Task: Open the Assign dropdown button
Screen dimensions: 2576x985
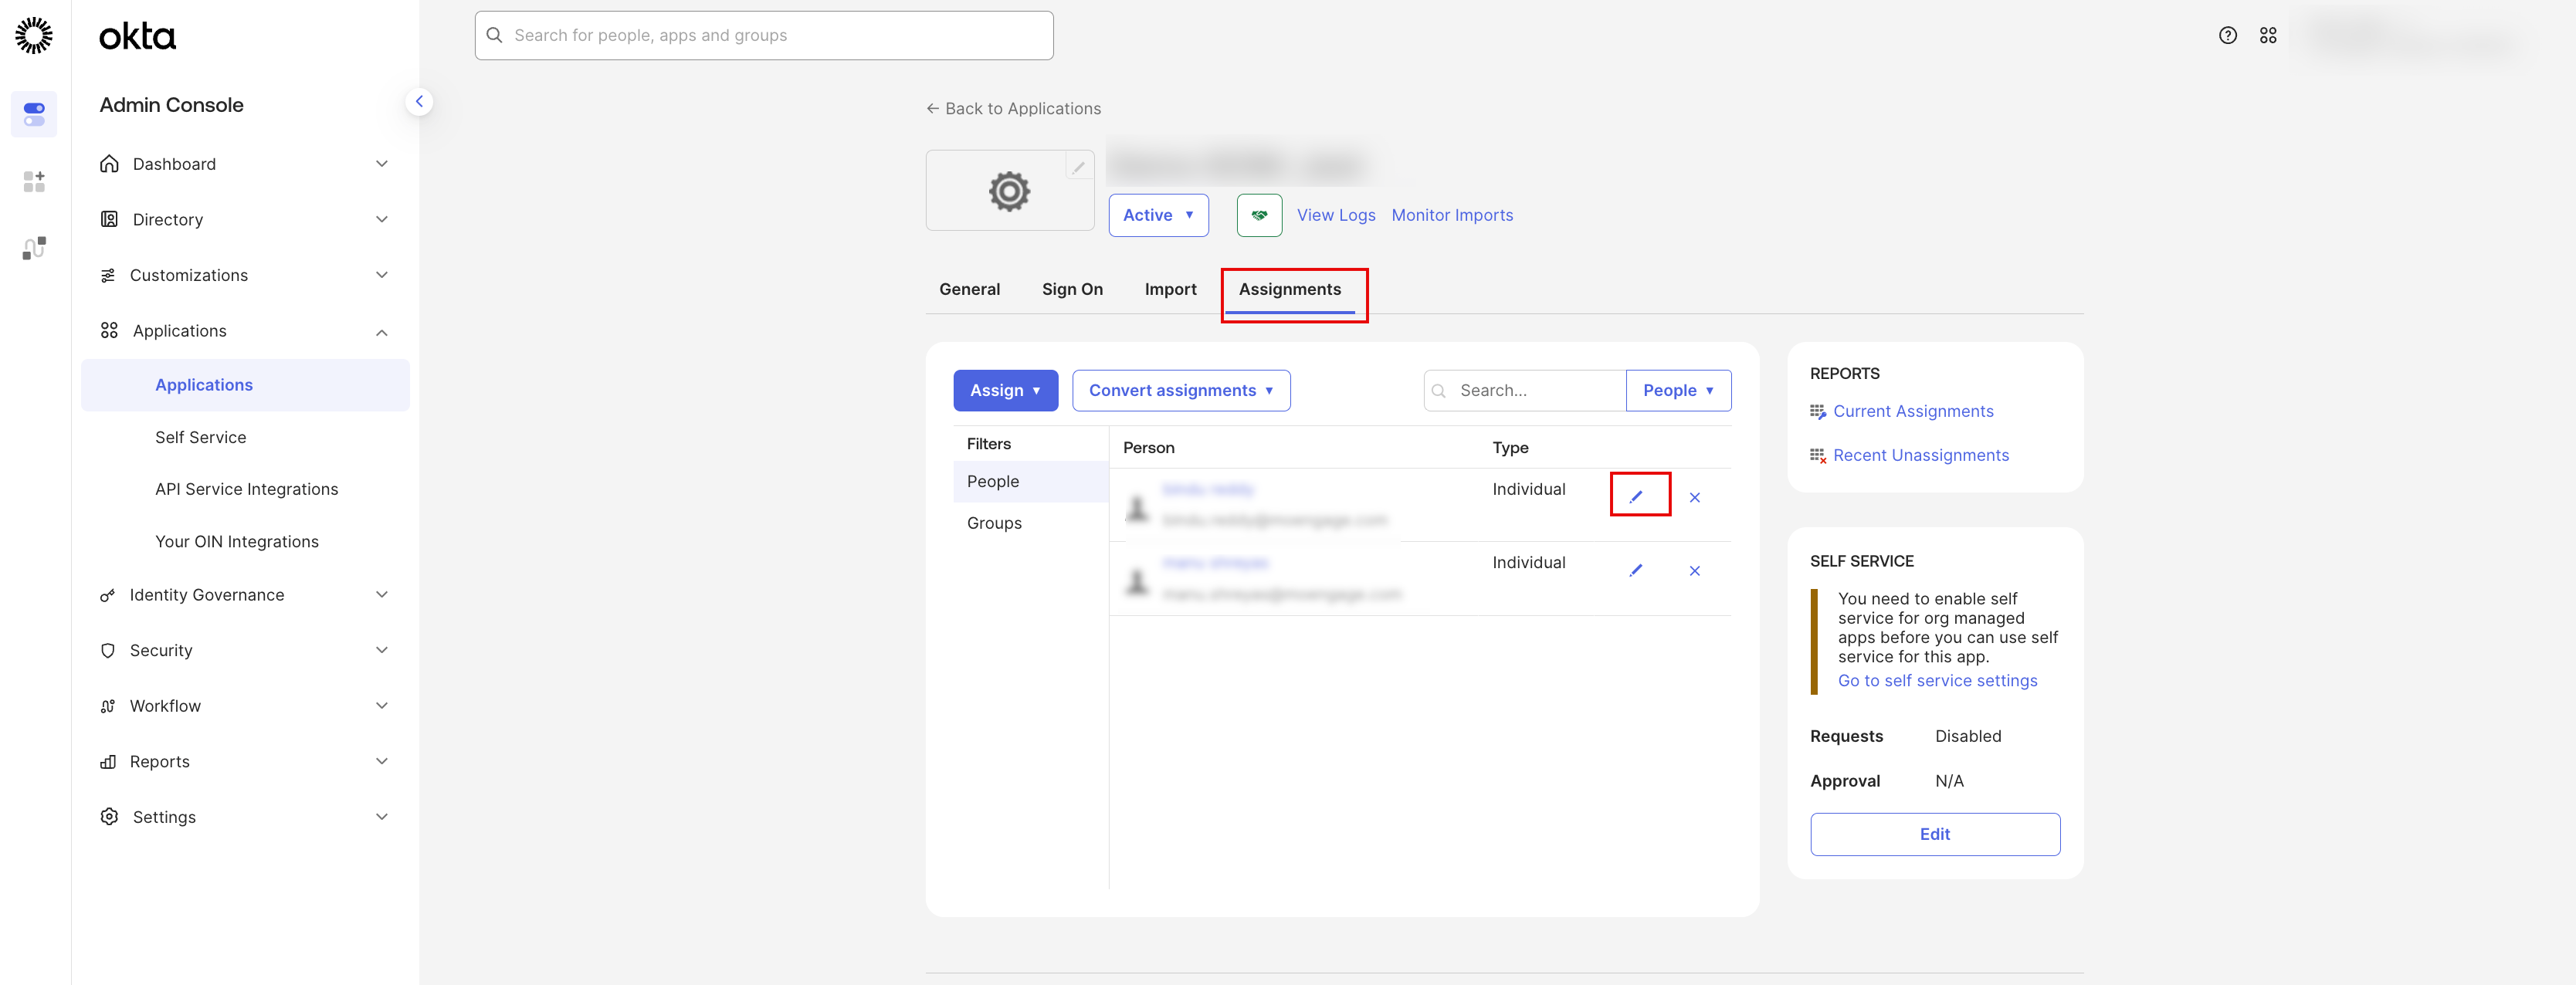Action: pyautogui.click(x=1004, y=390)
